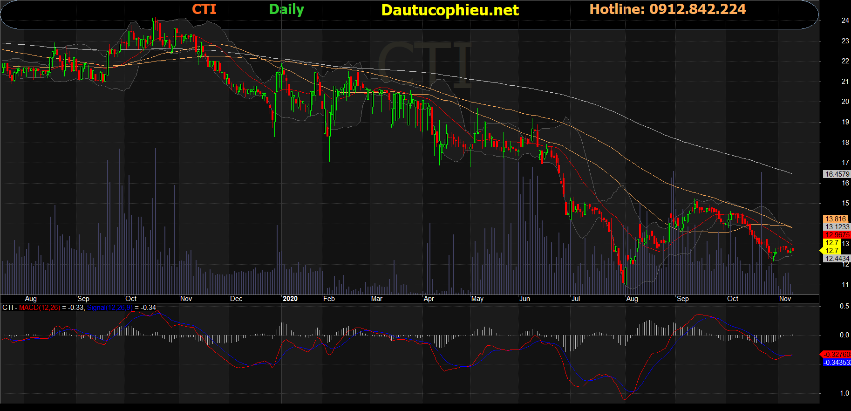Select the blue Signal value tag -0.3435
The image size is (851, 411).
tap(837, 363)
